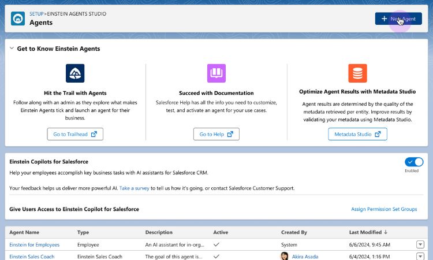Click Akira Asada's avatar picture
Viewport: 433px width, 260px height.
(x=284, y=256)
